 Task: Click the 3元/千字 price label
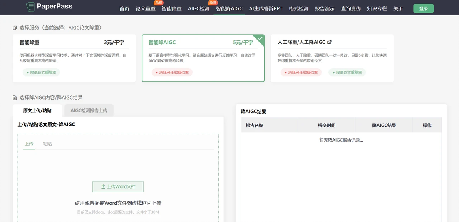114,42
